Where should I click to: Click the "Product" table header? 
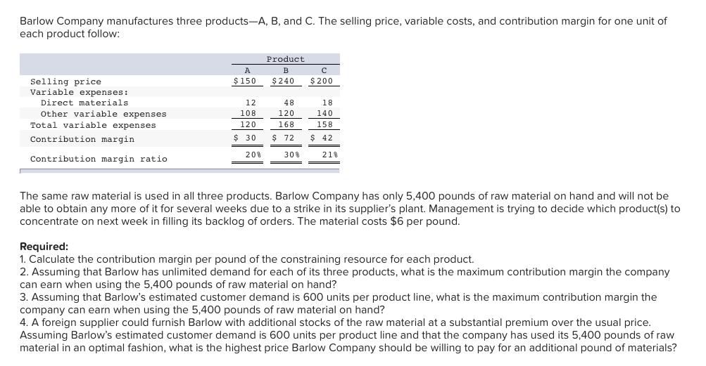tap(286, 59)
